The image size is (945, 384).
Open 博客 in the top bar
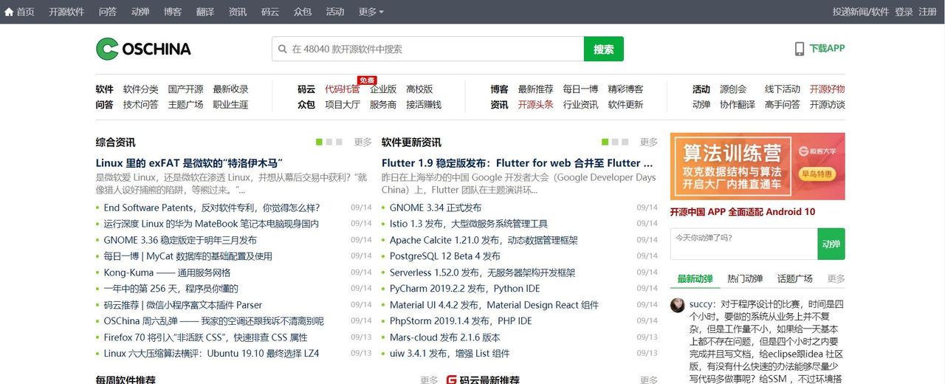pos(173,12)
